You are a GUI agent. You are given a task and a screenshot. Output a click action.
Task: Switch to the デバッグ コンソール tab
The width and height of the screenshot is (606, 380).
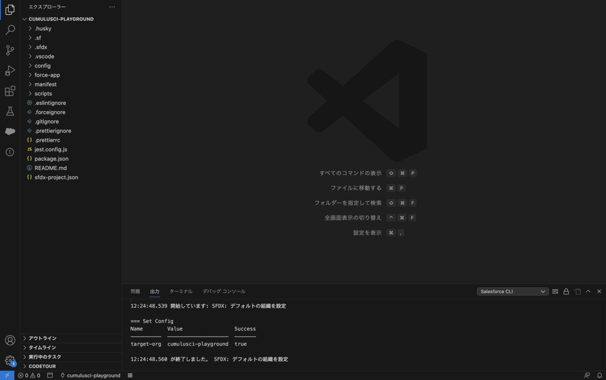(224, 292)
